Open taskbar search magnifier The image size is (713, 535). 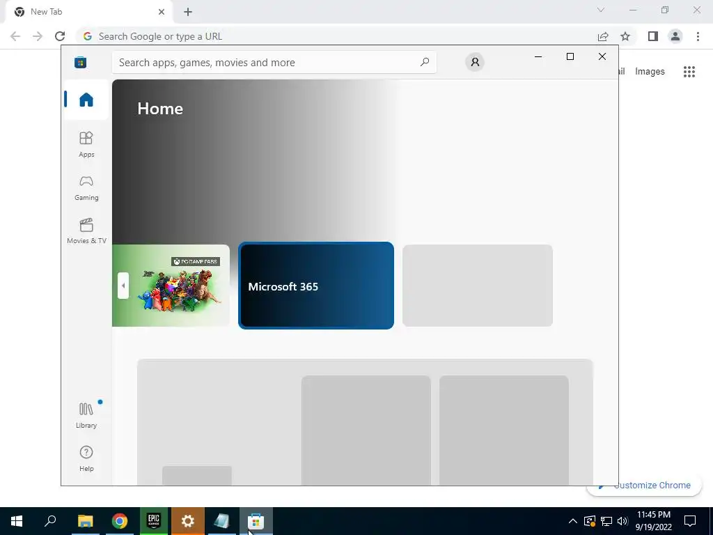point(50,521)
